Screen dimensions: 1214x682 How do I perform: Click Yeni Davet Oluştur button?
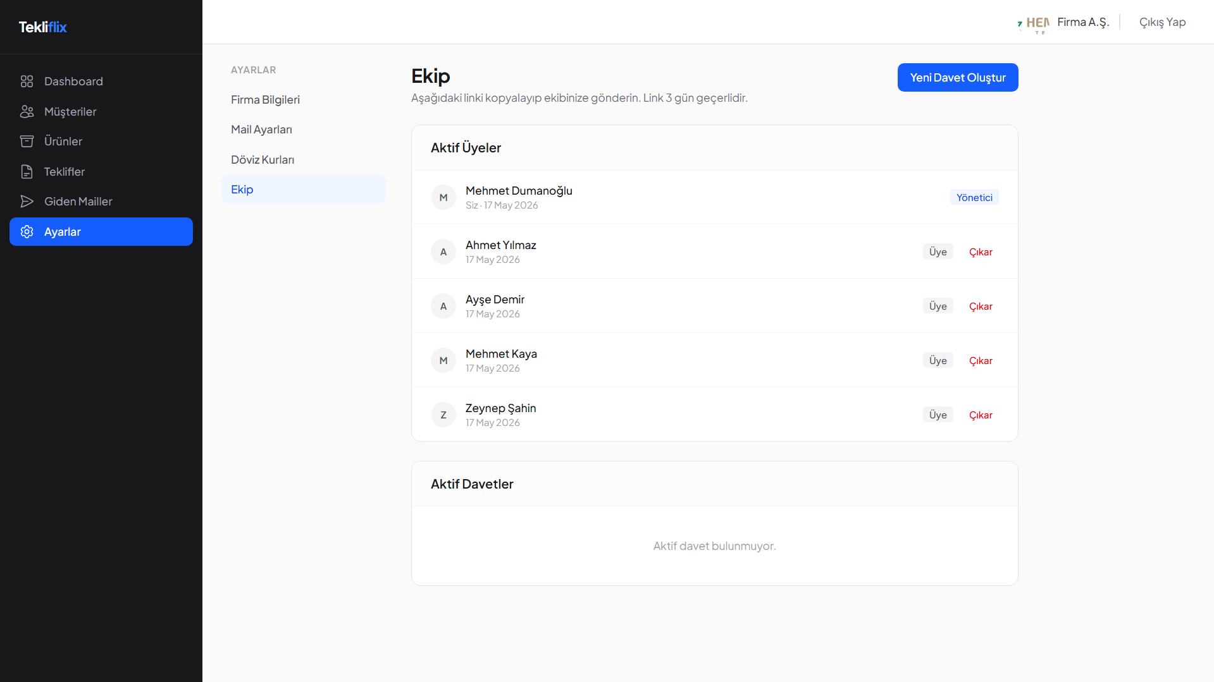click(x=958, y=78)
